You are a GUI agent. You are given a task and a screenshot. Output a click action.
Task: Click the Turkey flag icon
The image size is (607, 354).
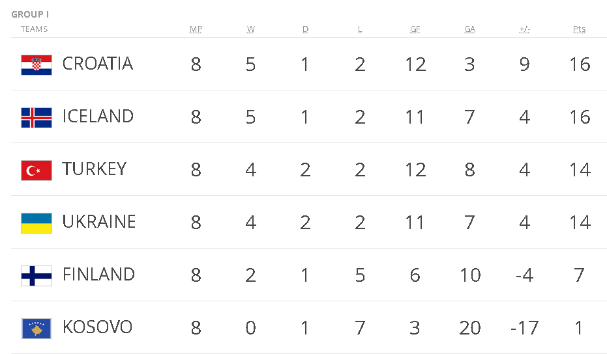point(37,170)
